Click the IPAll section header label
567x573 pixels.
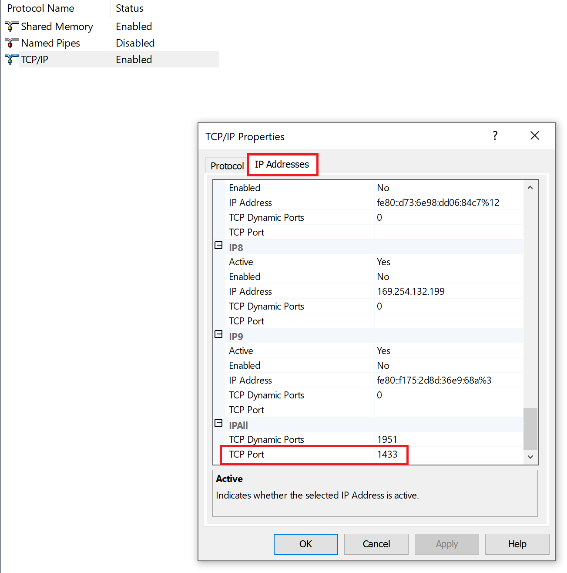[x=238, y=425]
